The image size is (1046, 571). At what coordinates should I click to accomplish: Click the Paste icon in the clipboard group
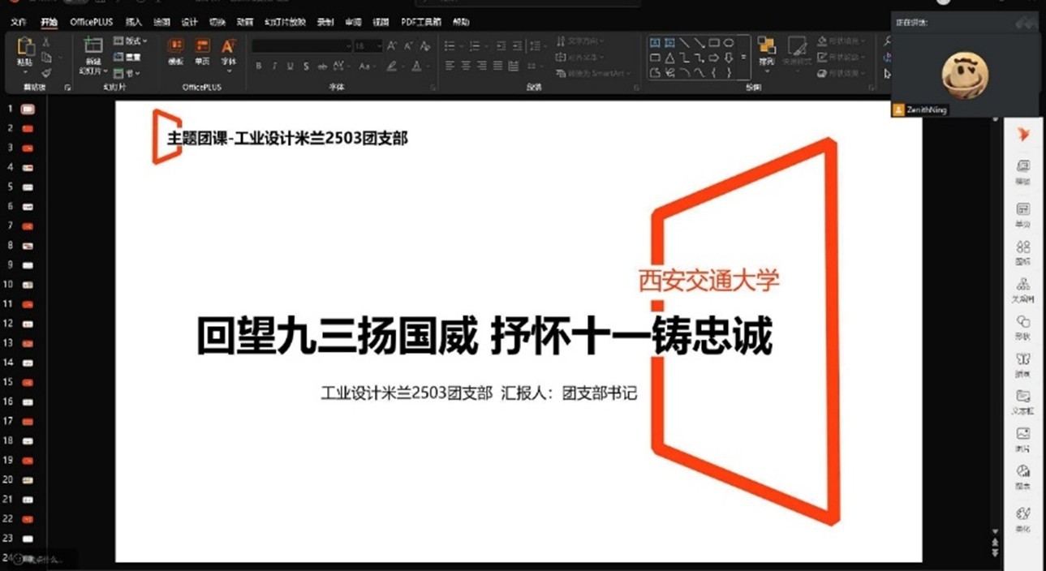(x=25, y=50)
